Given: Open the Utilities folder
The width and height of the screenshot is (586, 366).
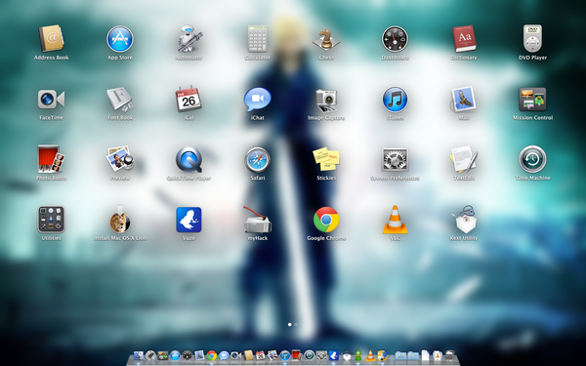Looking at the screenshot, I should pyautogui.click(x=51, y=220).
